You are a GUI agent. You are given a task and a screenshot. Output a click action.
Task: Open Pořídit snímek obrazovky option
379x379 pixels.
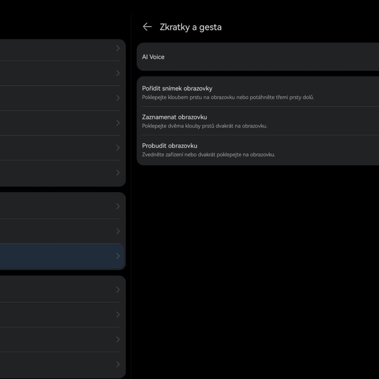(x=177, y=88)
